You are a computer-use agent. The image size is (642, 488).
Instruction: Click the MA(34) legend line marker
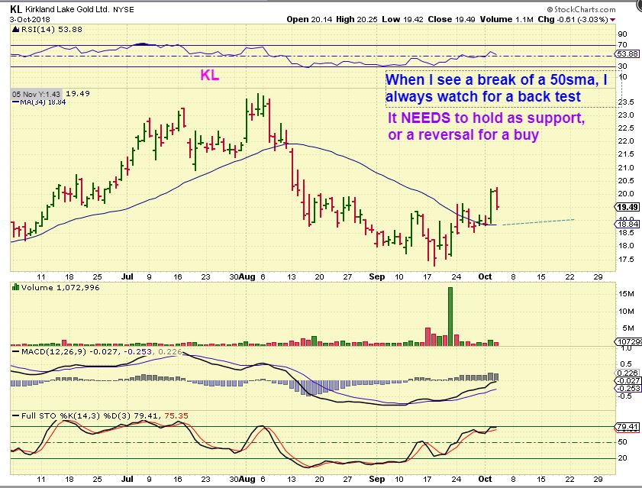pos(15,102)
